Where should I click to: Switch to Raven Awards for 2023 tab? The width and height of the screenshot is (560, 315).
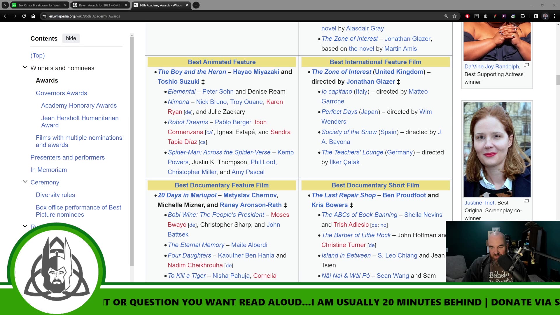click(99, 5)
